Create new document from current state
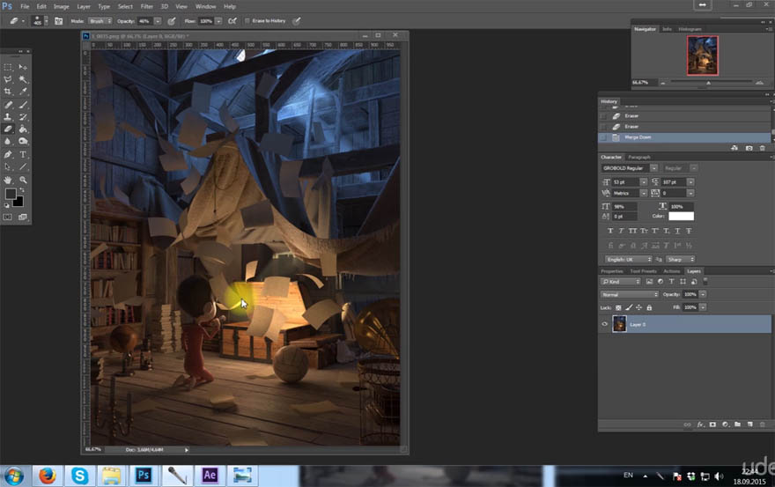 (x=734, y=148)
